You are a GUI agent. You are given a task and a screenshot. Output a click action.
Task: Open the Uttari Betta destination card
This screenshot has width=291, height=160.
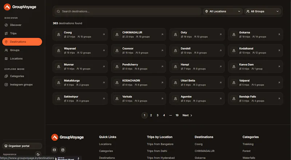(x=197, y=83)
